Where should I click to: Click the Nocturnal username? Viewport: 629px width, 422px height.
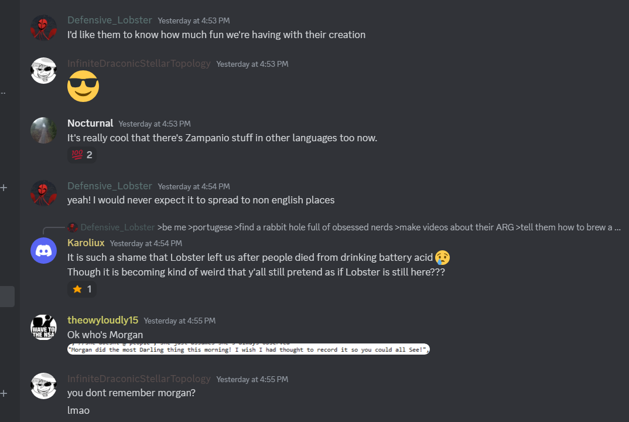(90, 123)
